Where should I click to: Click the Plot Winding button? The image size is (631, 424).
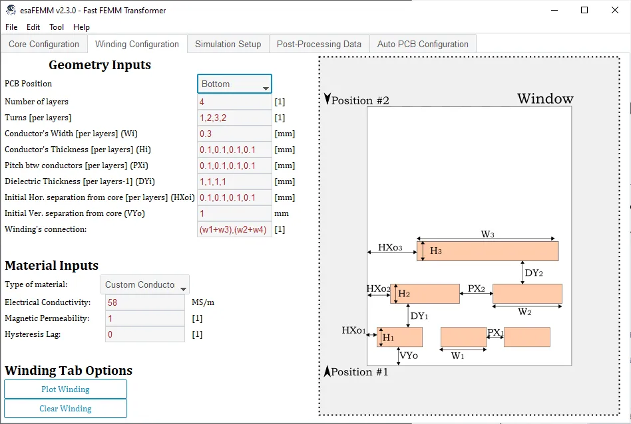pyautogui.click(x=66, y=389)
